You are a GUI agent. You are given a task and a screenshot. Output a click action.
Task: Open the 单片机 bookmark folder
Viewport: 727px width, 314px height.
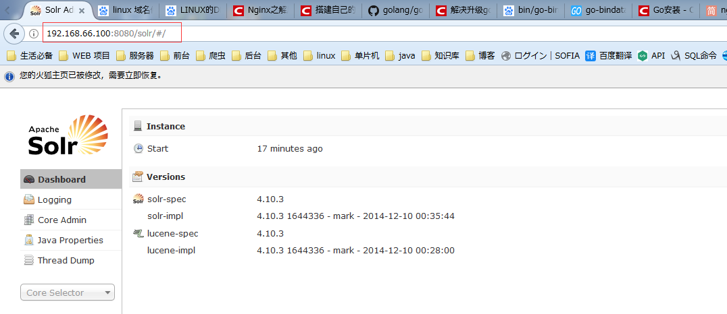360,56
